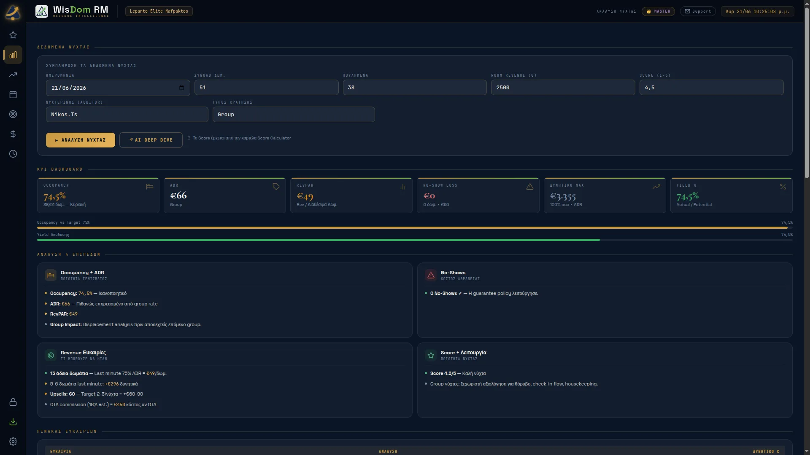Click the moon logo at top left

(13, 12)
